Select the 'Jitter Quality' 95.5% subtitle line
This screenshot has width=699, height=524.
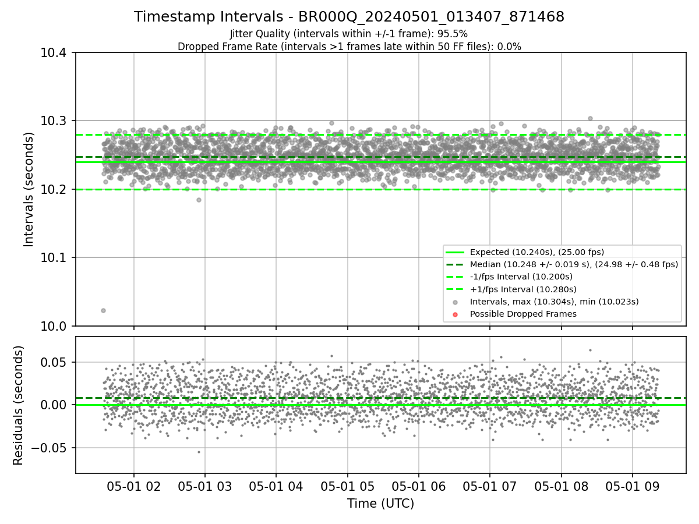point(349,34)
